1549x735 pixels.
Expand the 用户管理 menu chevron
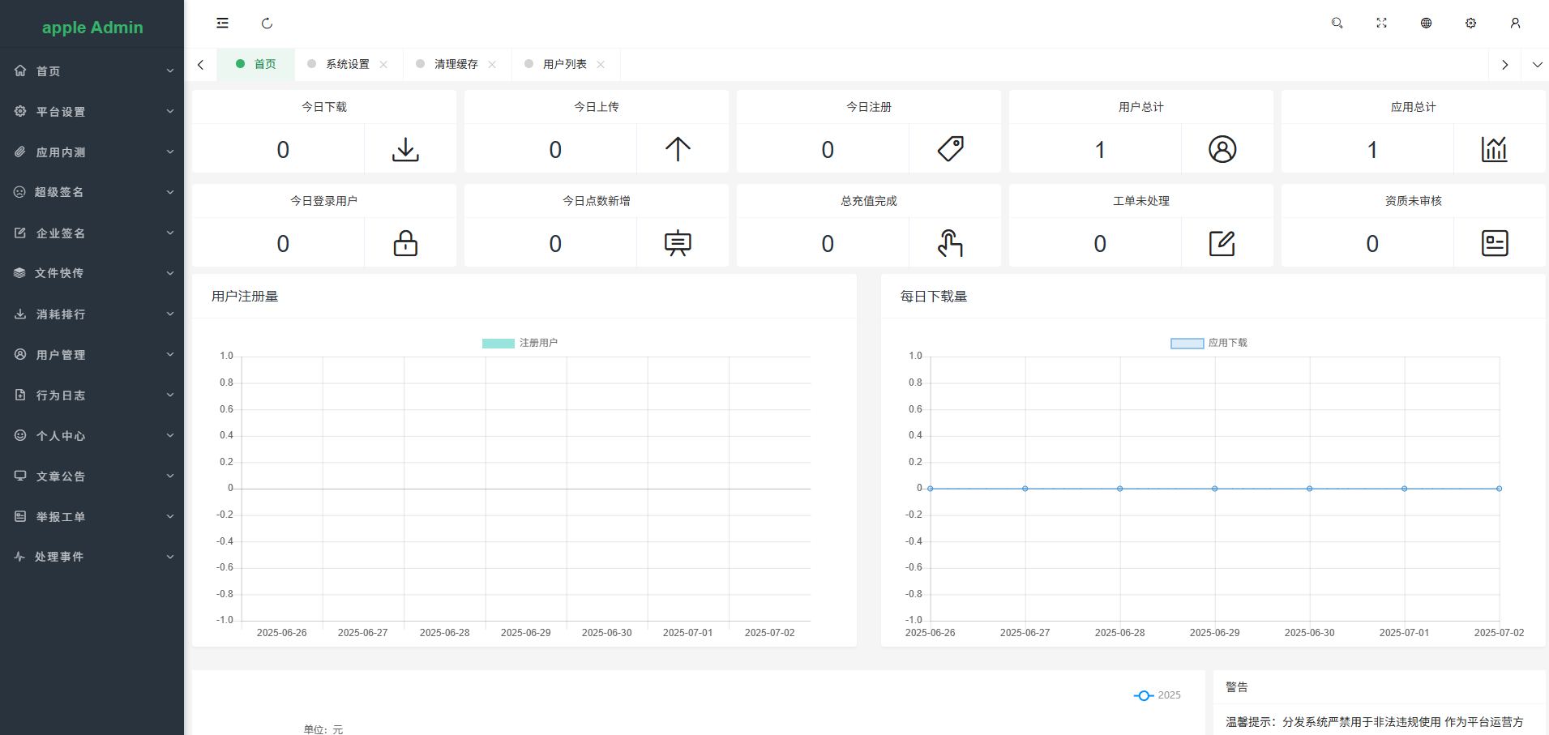click(x=170, y=354)
